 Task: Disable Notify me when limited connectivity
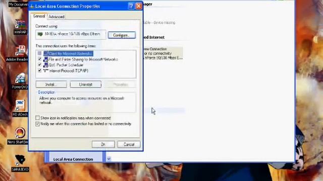pyautogui.click(x=37, y=124)
